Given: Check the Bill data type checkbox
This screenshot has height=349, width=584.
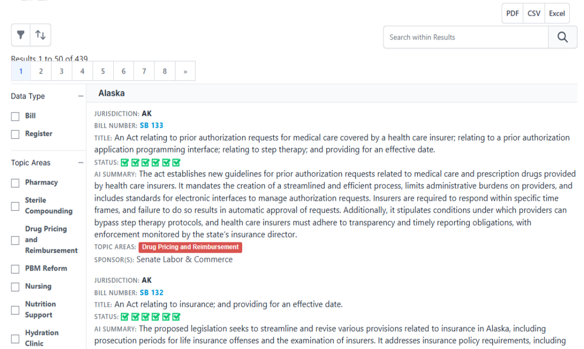Looking at the screenshot, I should [15, 116].
